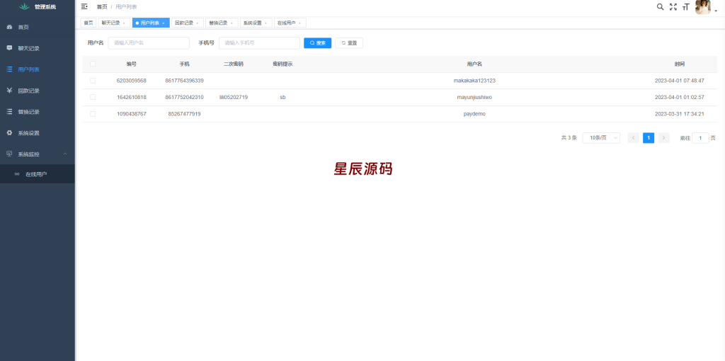Screen dimensions: 725x361
Task: Click the username makakaka123123
Action: pyautogui.click(x=474, y=81)
